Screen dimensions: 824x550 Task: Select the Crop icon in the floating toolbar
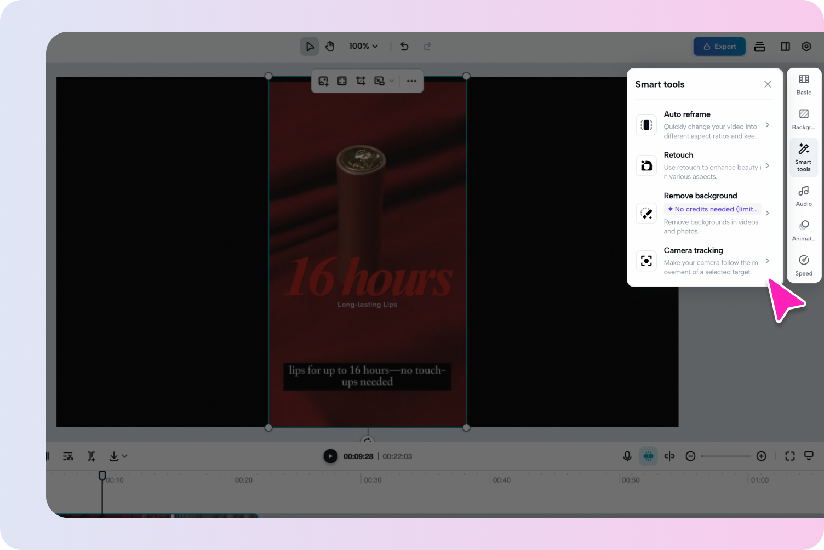click(360, 81)
